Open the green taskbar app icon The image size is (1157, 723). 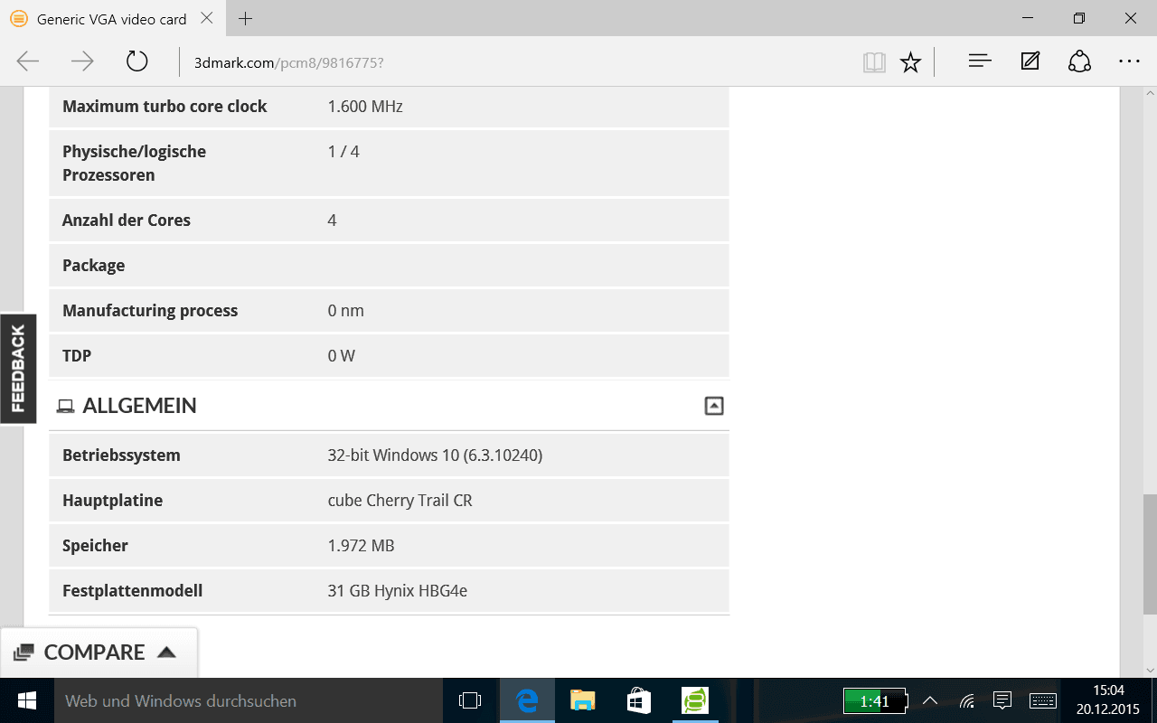point(694,700)
